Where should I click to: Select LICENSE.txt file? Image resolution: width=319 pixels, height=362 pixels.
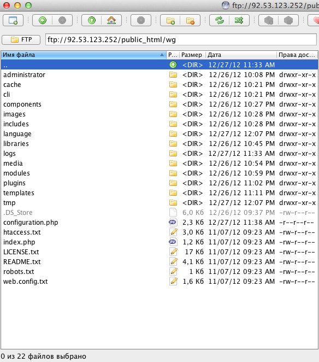[x=159, y=252]
